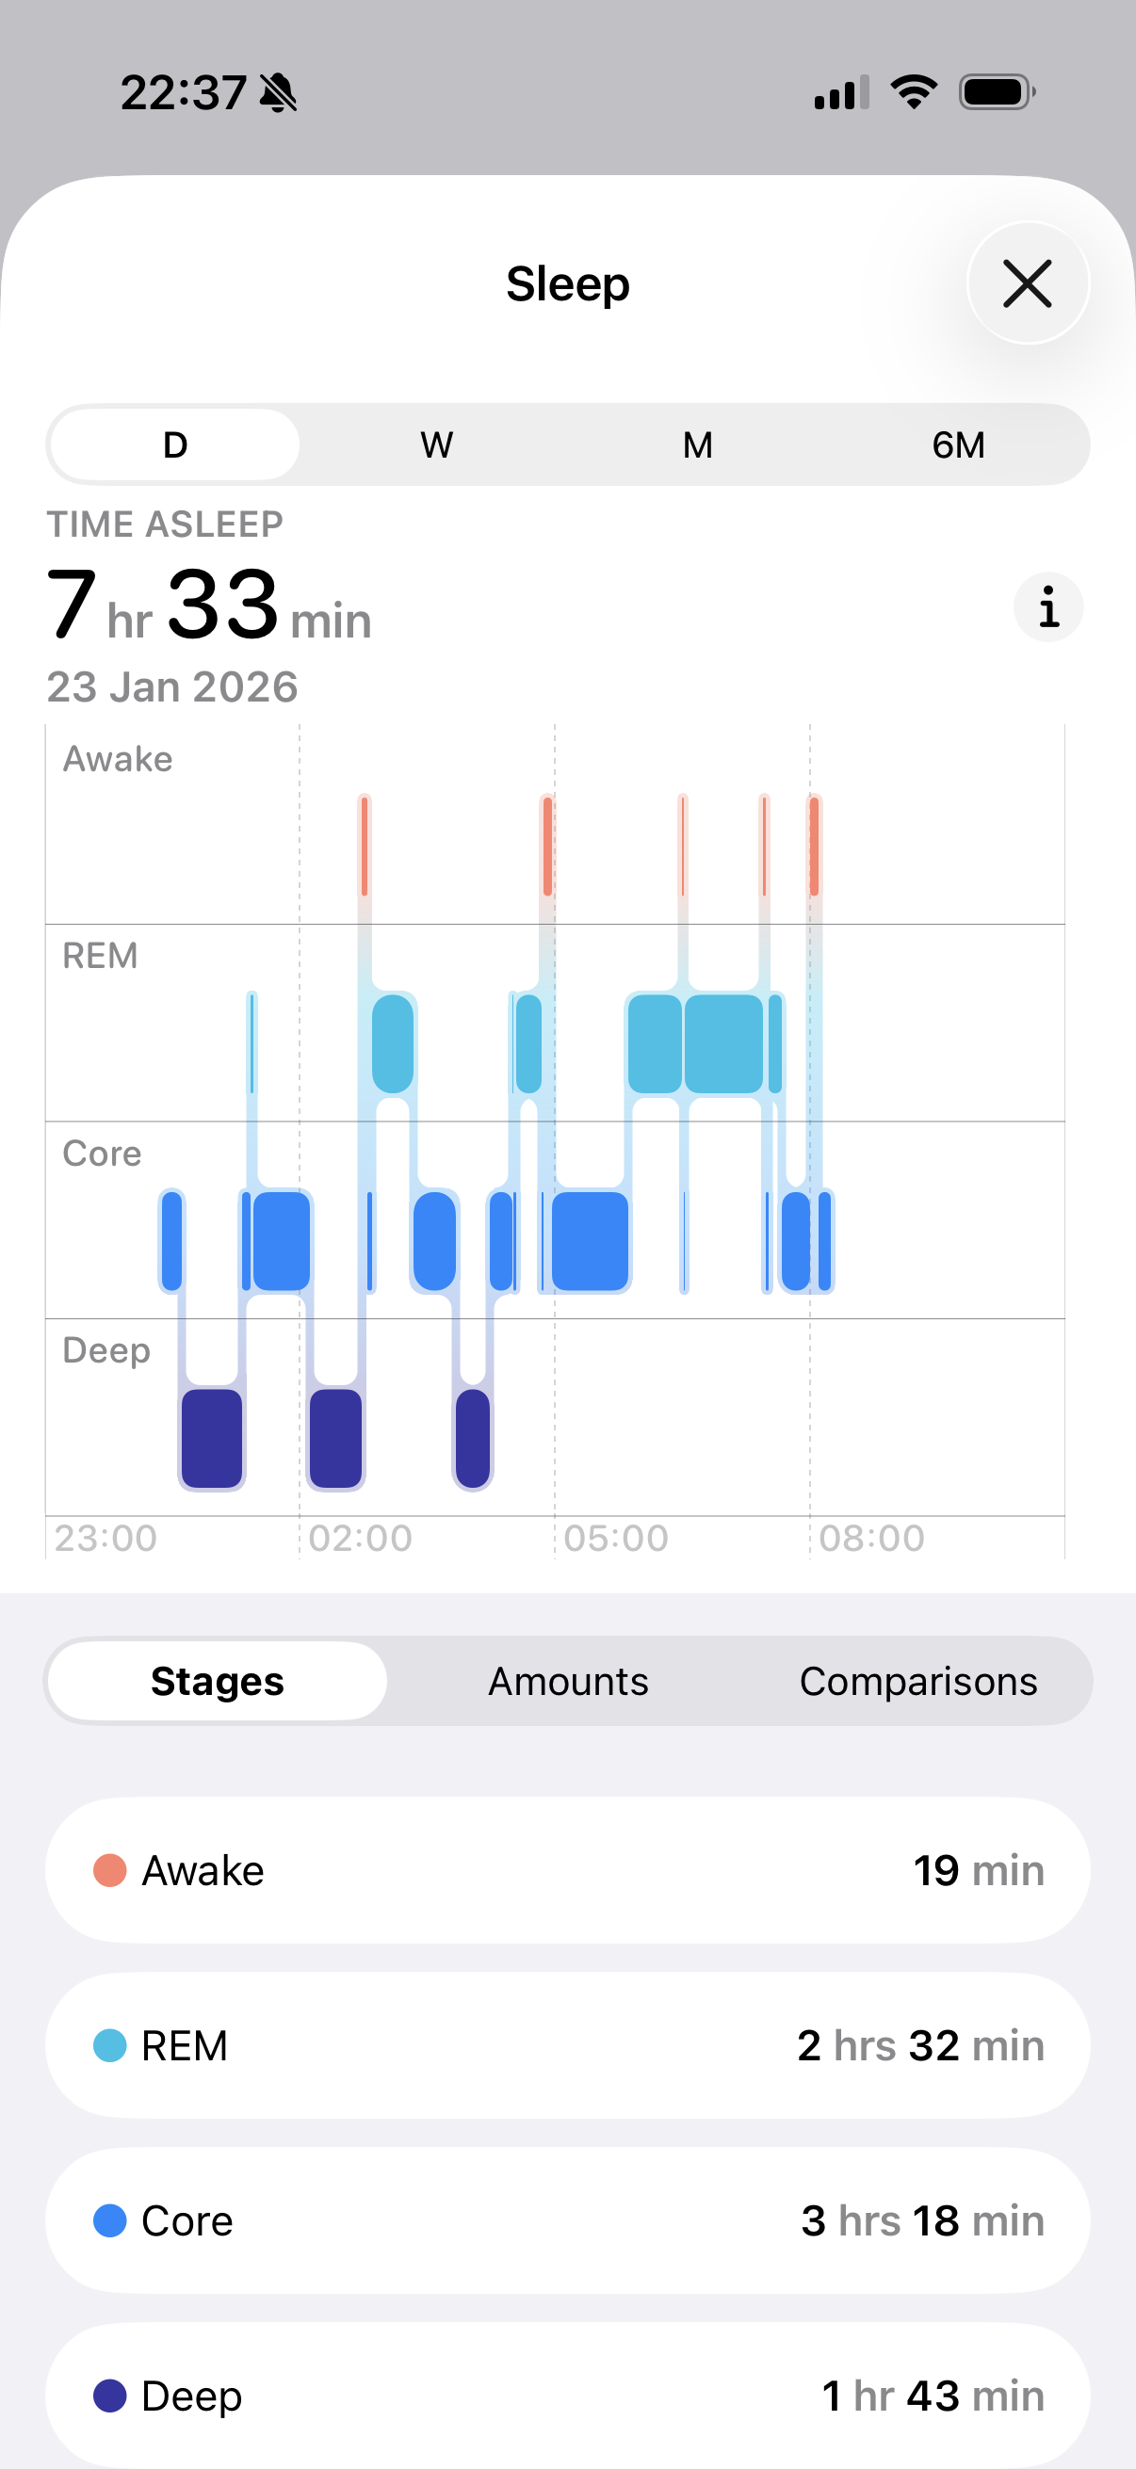Select the REM stage row
1136x2469 pixels.
[567, 2045]
